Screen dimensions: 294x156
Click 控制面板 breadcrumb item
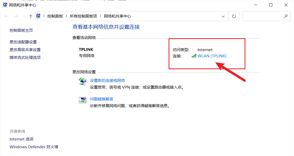point(55,16)
